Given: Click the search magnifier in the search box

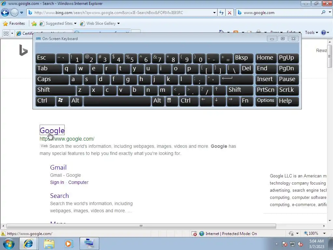Looking at the screenshot, I should (x=323, y=12).
